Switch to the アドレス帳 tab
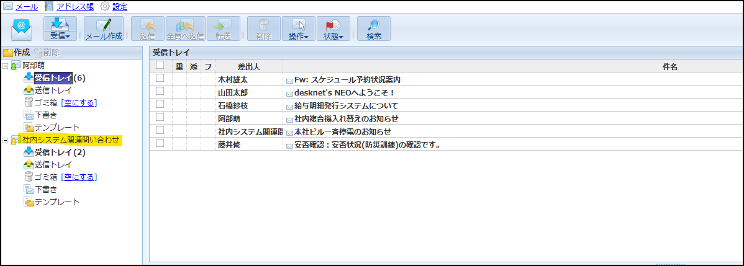The width and height of the screenshot is (744, 266). [x=75, y=6]
